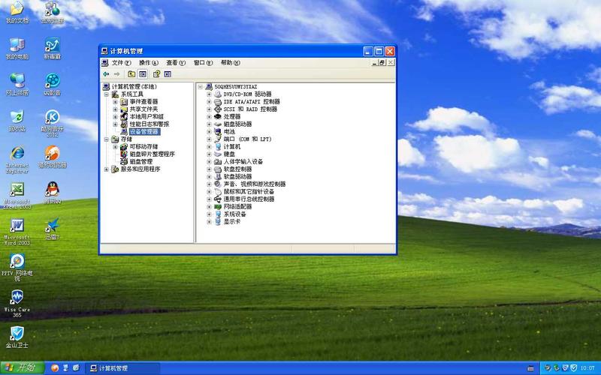Screen dimensions: 601x375
Task: Click the 软盘控制器 device icon
Action: tap(218, 169)
